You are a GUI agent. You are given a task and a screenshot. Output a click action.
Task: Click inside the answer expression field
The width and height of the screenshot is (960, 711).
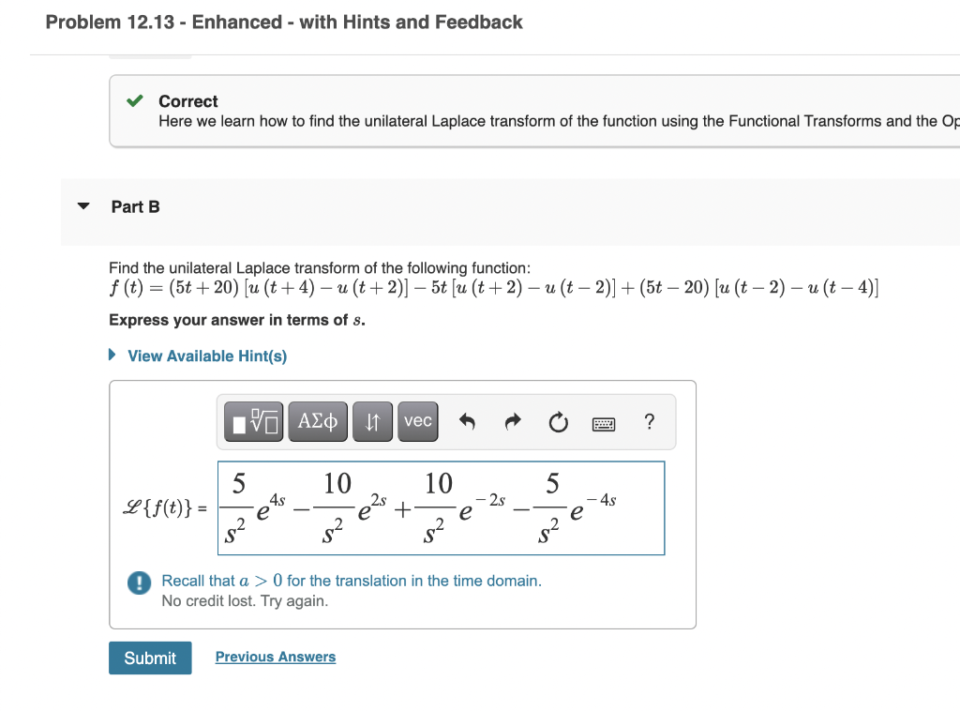coord(441,507)
